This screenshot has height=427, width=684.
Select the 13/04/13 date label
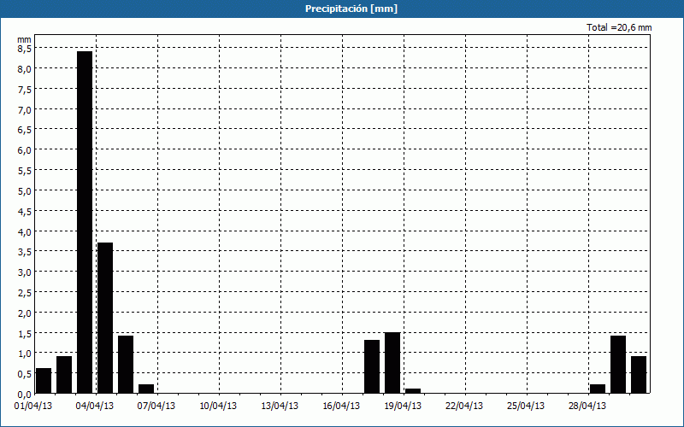pos(280,406)
